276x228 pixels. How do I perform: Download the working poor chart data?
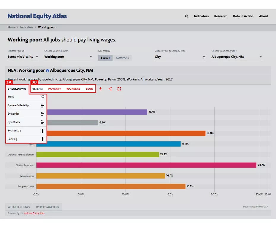101,89
